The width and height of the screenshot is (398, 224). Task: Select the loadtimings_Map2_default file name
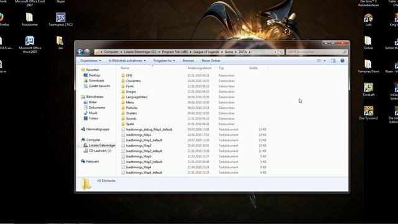(144, 151)
